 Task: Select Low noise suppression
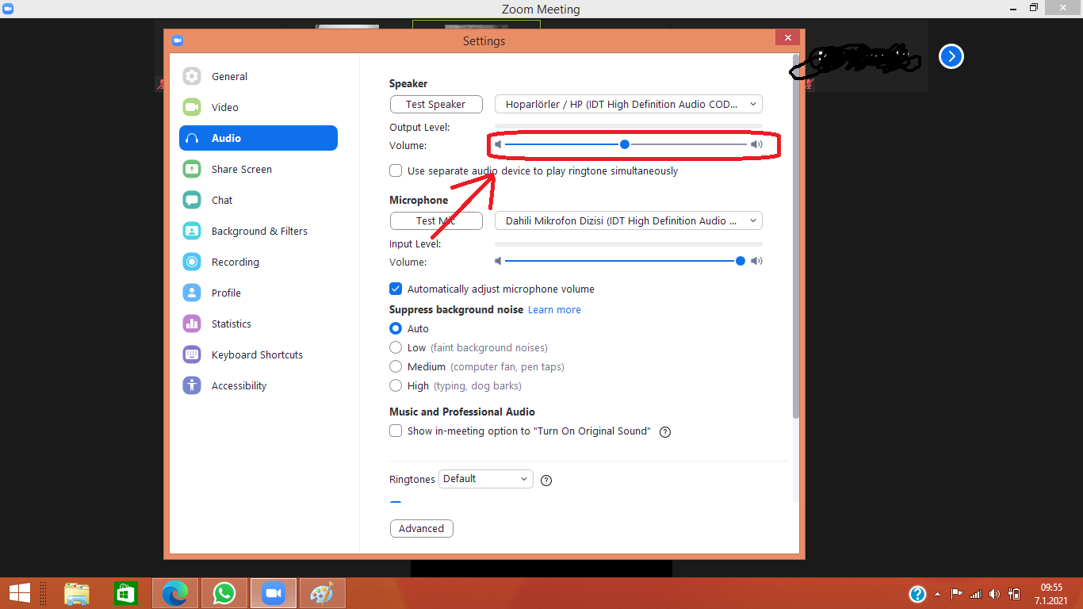click(x=396, y=347)
